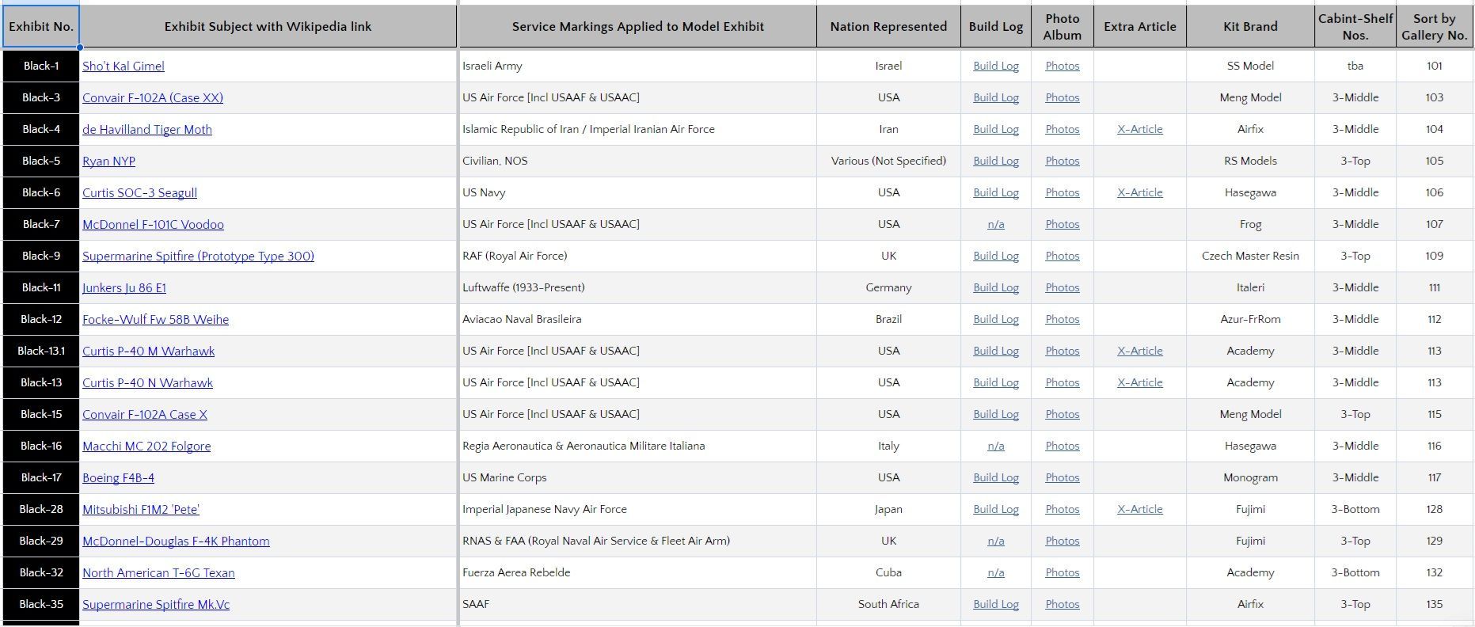Open Supermarine Spitfire Mk.Vc Wikipedia link
The width and height of the screenshot is (1475, 627).
[x=156, y=605]
